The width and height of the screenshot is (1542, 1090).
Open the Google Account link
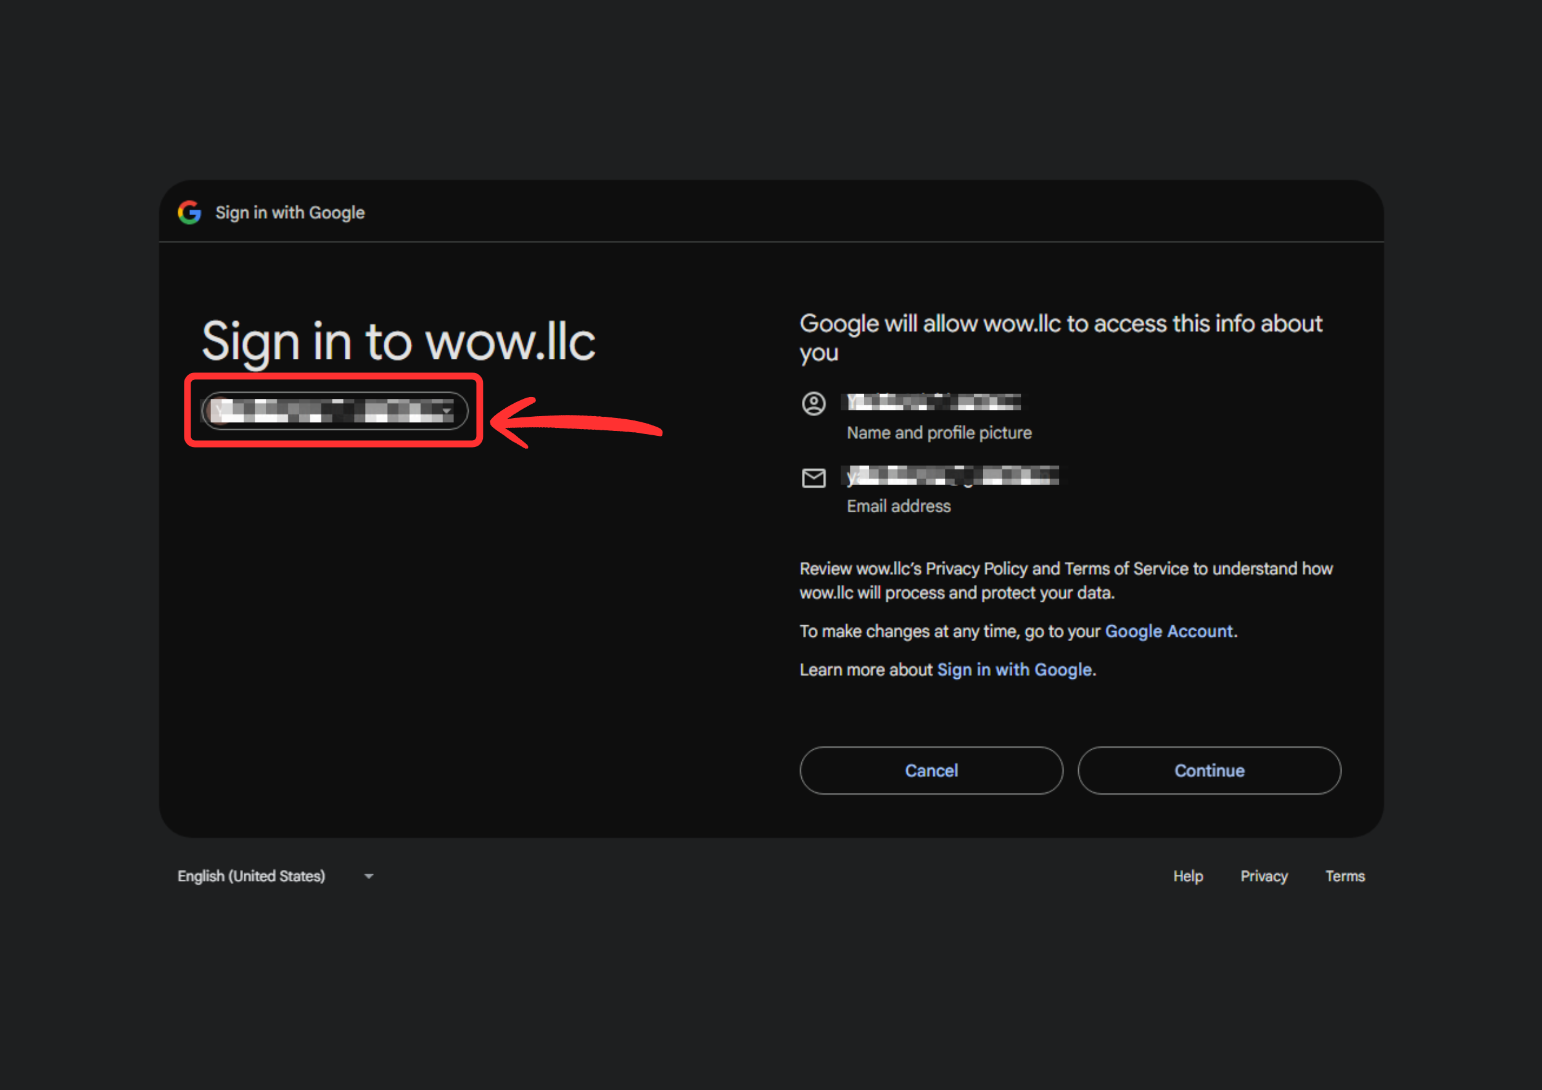pyautogui.click(x=1169, y=631)
